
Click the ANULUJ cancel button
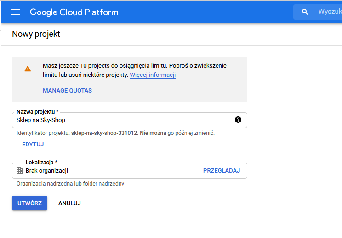pos(69,203)
